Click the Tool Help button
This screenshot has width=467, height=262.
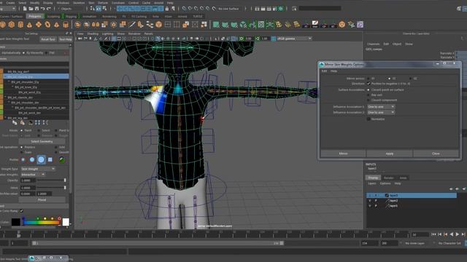(x=65, y=39)
